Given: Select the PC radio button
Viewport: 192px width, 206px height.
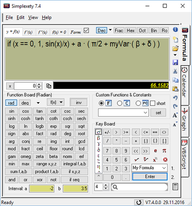Looking at the screenshot, I should coord(138,103).
